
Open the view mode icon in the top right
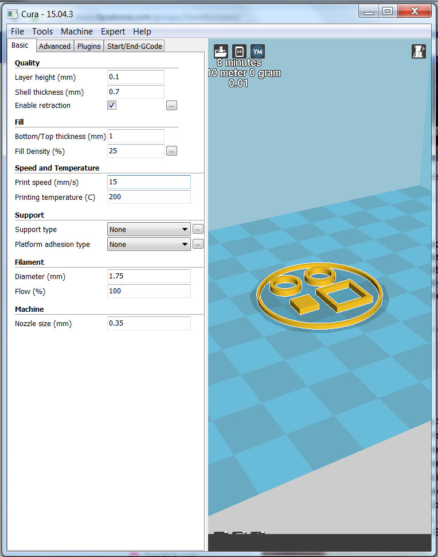(x=419, y=52)
